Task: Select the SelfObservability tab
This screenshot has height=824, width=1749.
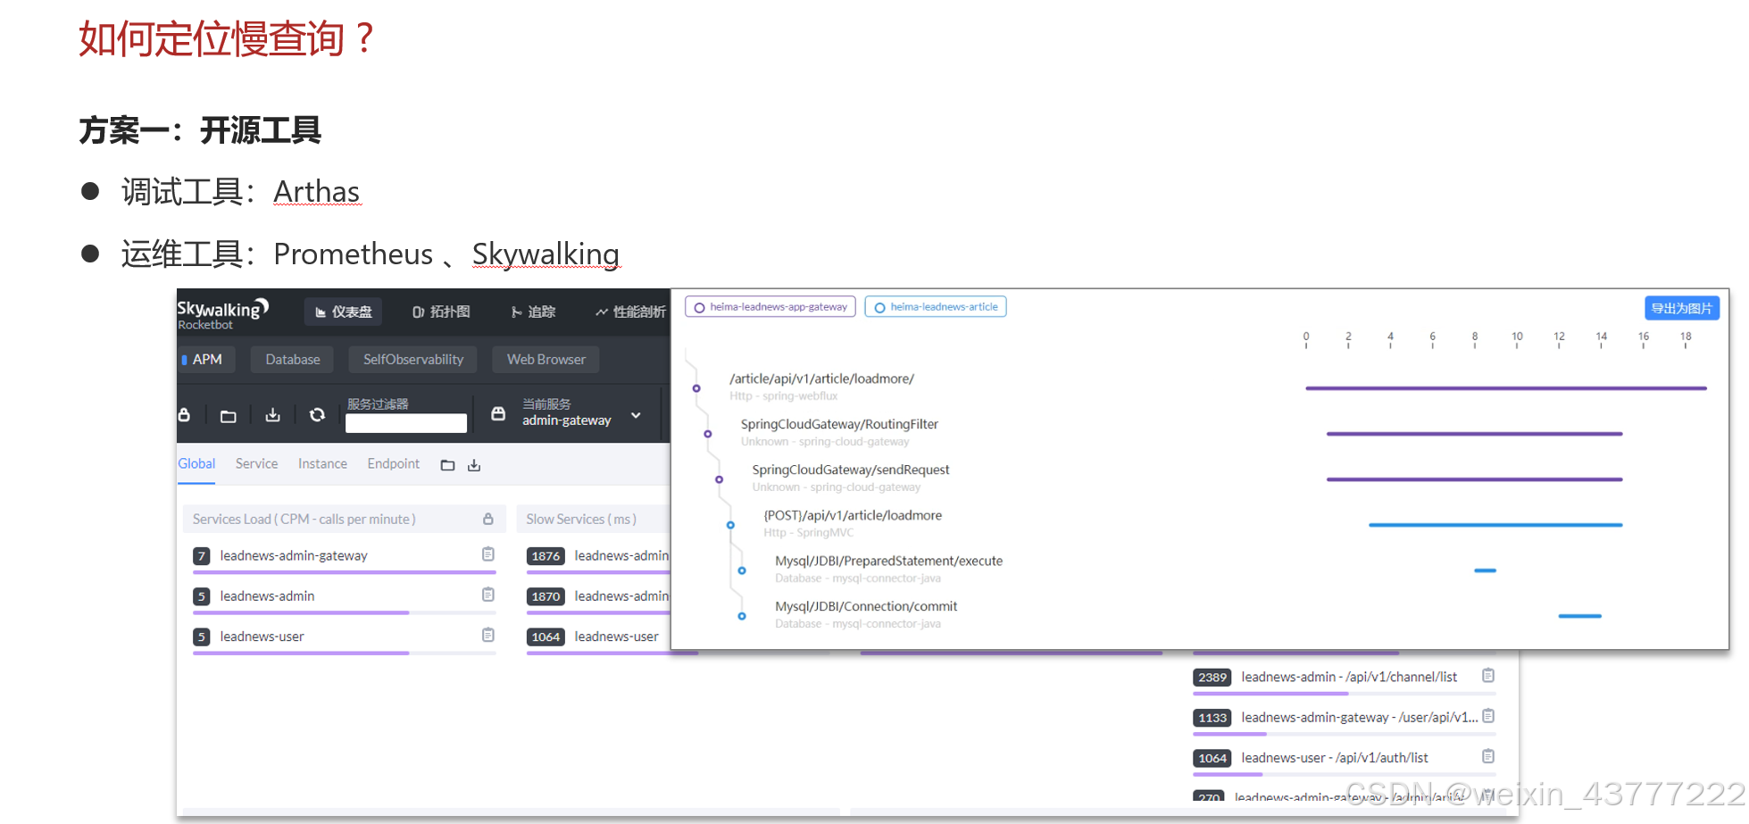Action: tap(413, 359)
